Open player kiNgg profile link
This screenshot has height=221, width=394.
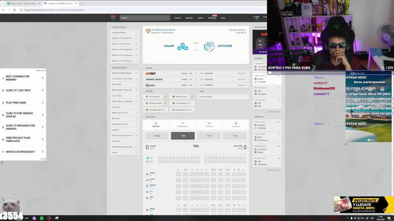tap(152, 209)
